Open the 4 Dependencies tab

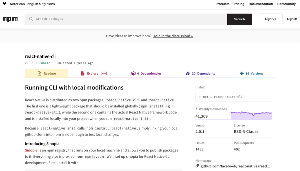click(x=146, y=73)
